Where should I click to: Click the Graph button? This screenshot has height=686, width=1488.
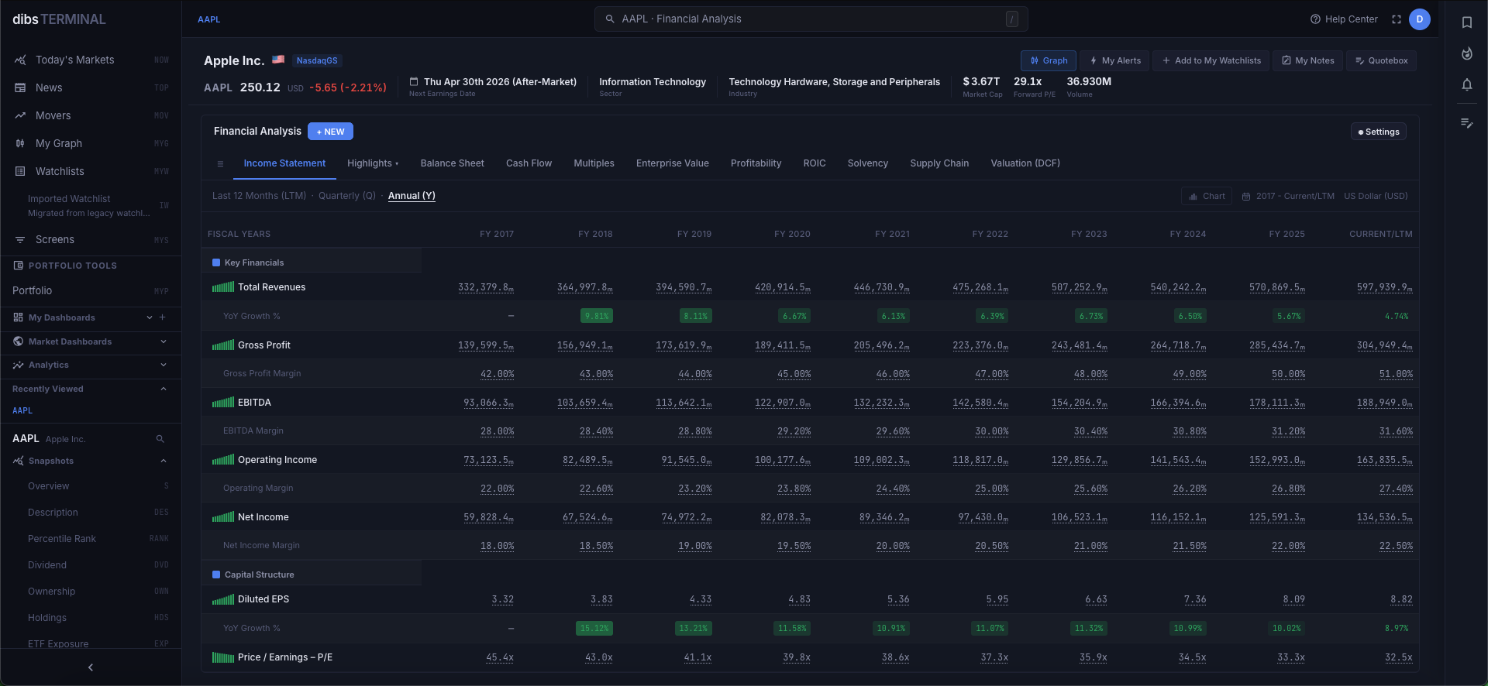1048,60
